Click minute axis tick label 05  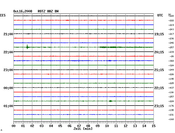(x=60, y=126)
